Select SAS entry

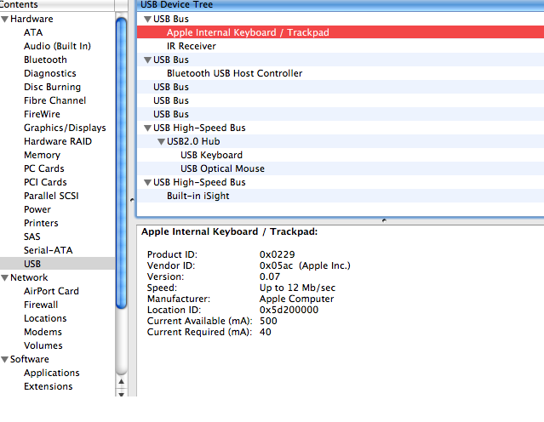click(32, 237)
